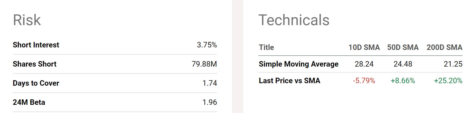This screenshot has width=473, height=113.
Task: Select the 10D SMA column header
Action: [364, 47]
